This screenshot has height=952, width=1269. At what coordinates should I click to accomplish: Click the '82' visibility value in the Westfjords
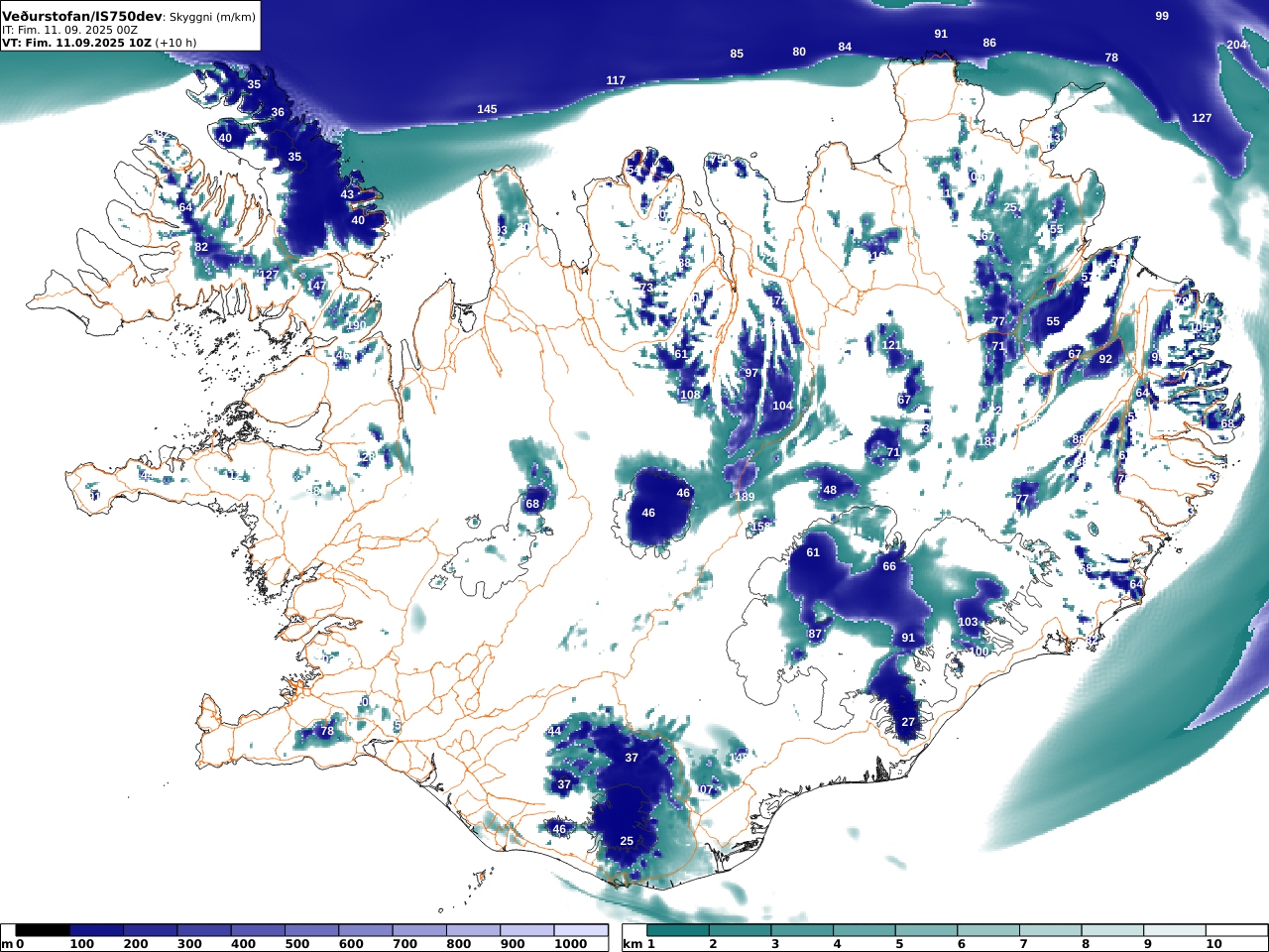201,247
